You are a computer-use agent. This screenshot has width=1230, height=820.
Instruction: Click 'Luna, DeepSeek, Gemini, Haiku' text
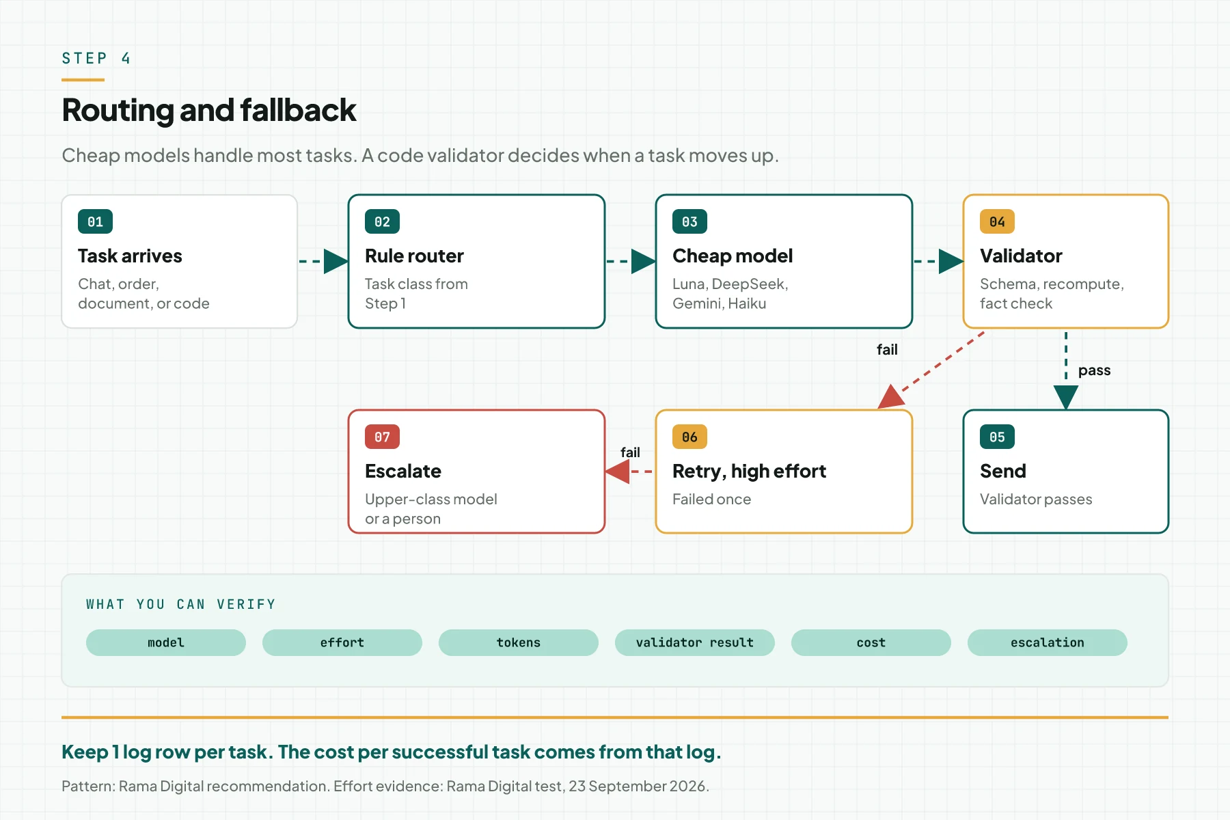730,294
